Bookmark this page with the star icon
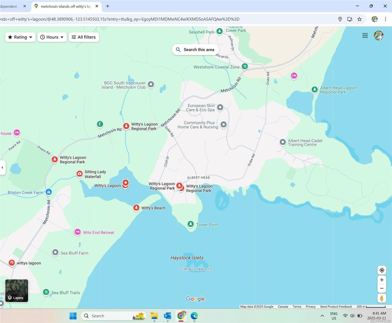Viewport: 392px width, 323px height. coord(359,19)
